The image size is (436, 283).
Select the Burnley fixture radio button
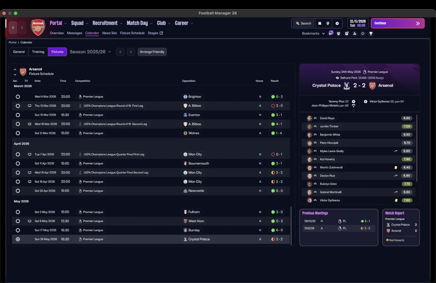point(18,230)
